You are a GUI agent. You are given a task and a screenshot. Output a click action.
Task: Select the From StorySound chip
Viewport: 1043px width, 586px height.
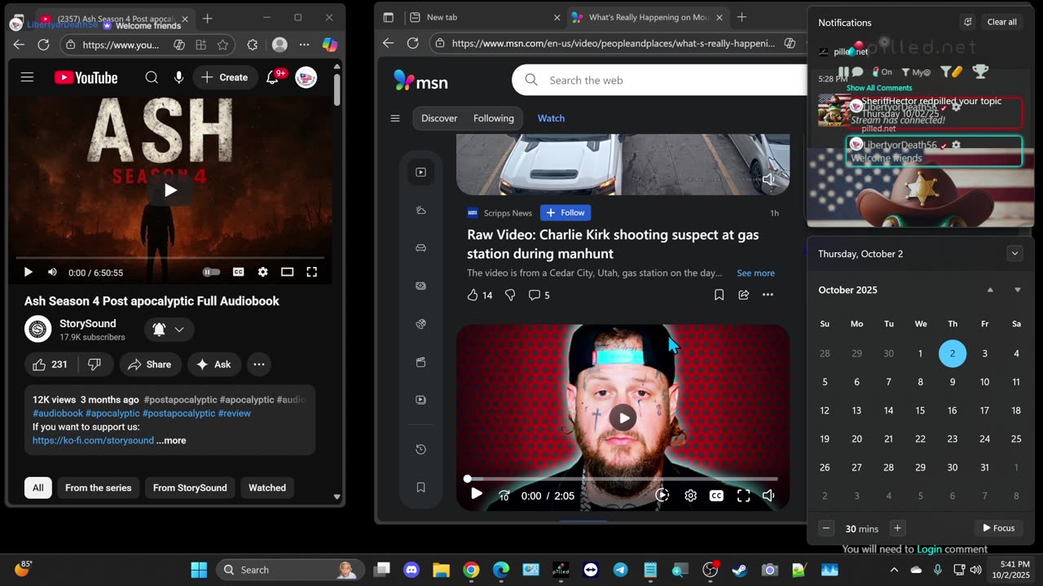pyautogui.click(x=190, y=488)
